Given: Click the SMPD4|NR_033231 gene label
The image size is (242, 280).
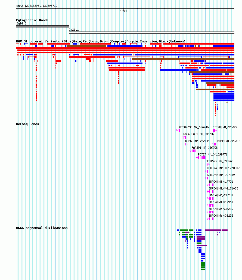Looking at the screenshot, I should coord(221,195).
